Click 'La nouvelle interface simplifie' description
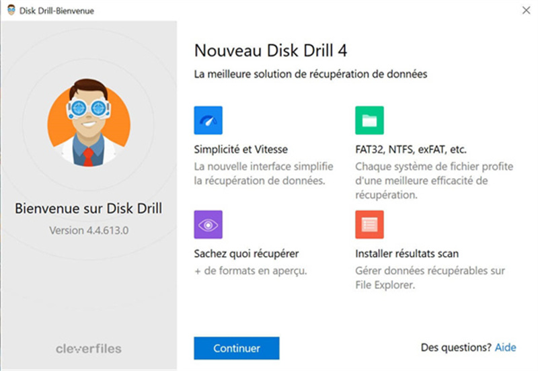538x371 pixels. [264, 173]
